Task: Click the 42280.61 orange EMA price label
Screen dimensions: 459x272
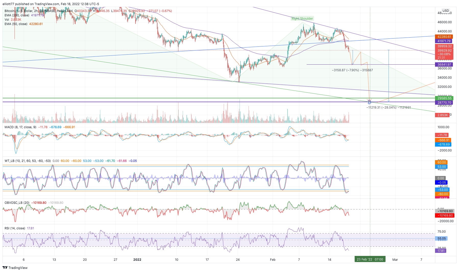Action: pyautogui.click(x=444, y=37)
